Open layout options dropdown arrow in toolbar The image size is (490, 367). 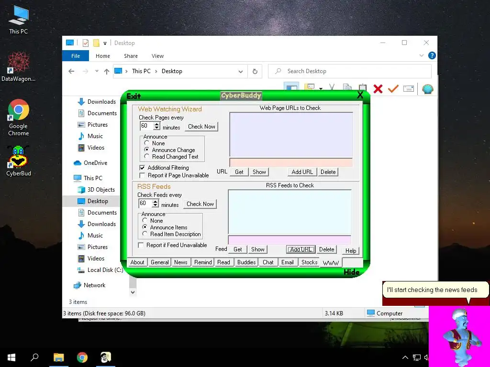[321, 88]
